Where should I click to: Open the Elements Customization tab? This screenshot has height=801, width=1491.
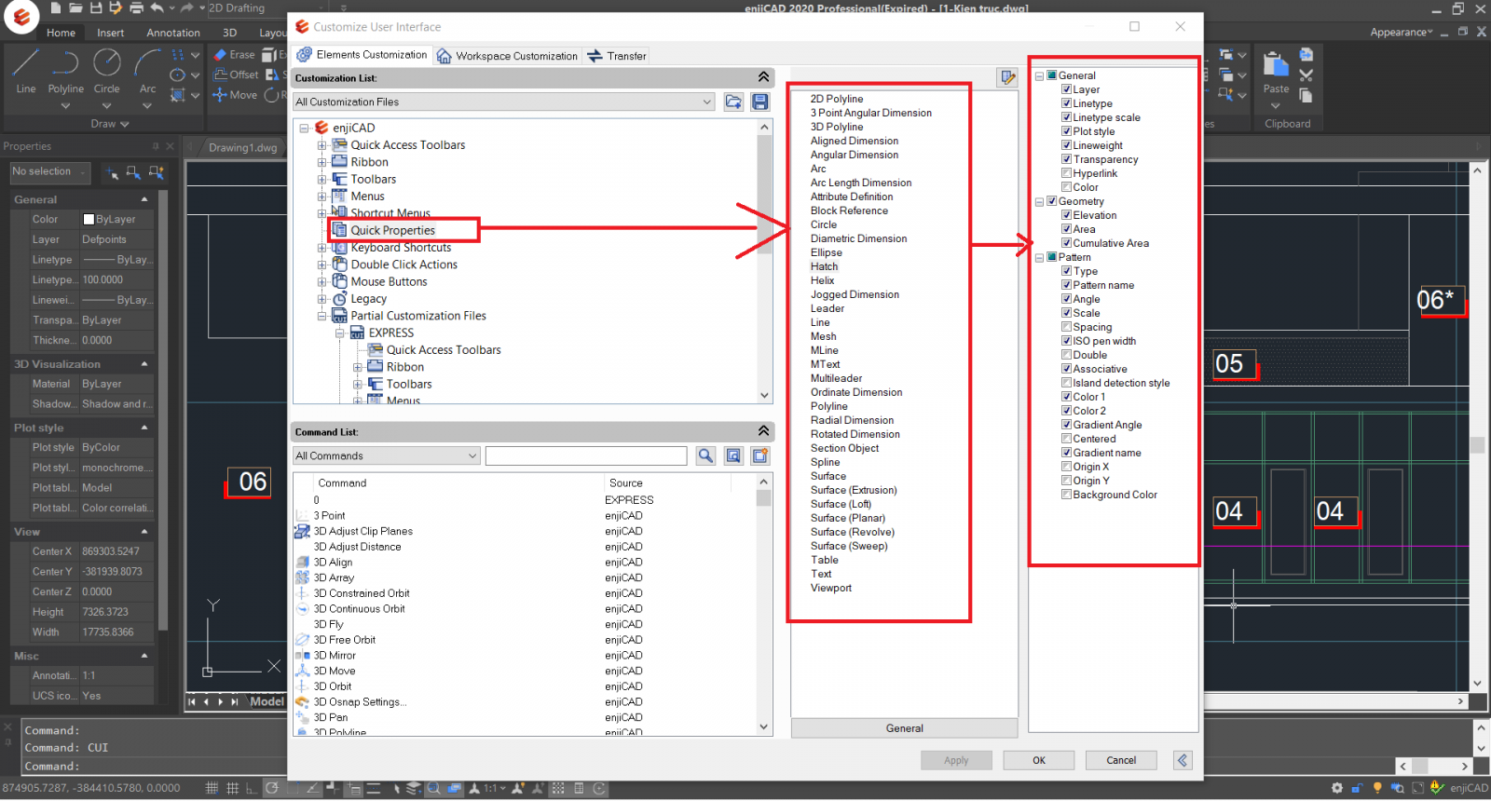[362, 55]
